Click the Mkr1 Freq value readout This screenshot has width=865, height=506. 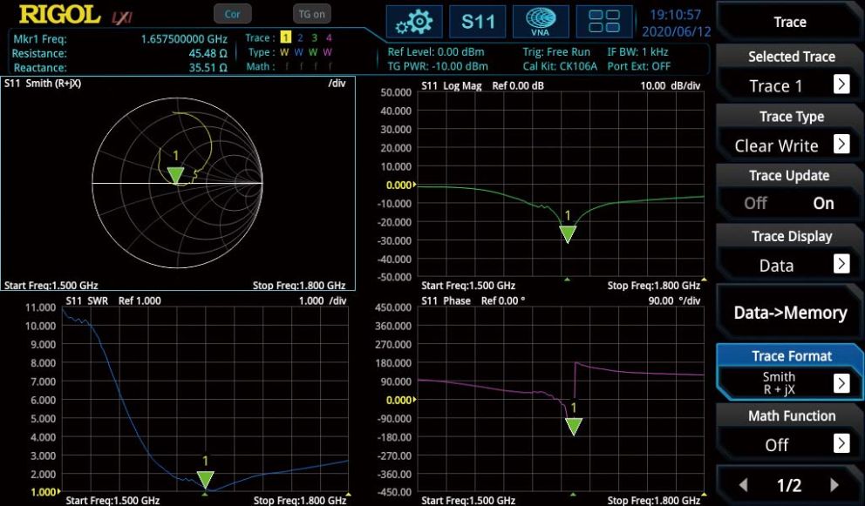pos(184,39)
